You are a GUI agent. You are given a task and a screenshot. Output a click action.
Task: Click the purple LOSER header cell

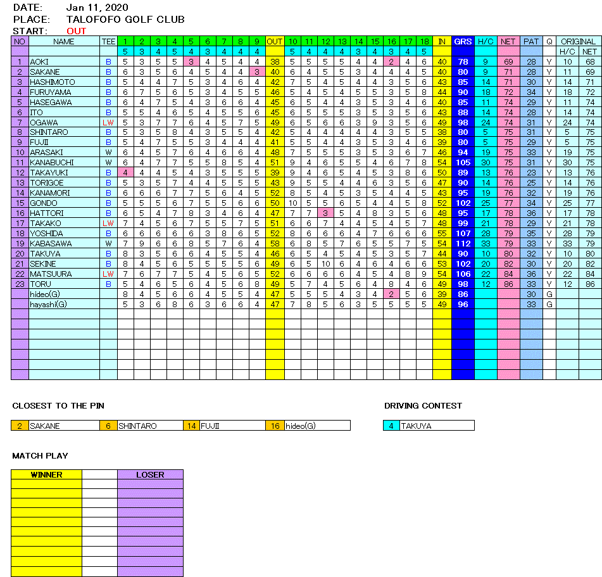coord(150,474)
